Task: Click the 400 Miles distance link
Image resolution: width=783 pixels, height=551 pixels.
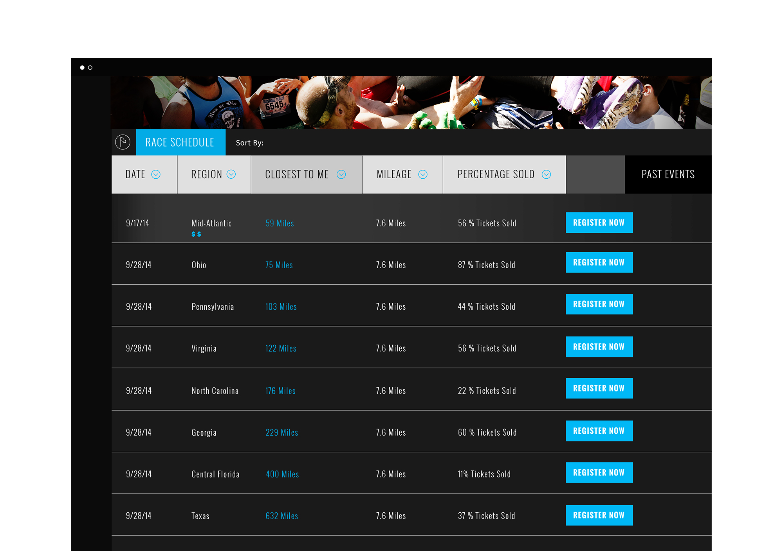Action: click(x=282, y=474)
